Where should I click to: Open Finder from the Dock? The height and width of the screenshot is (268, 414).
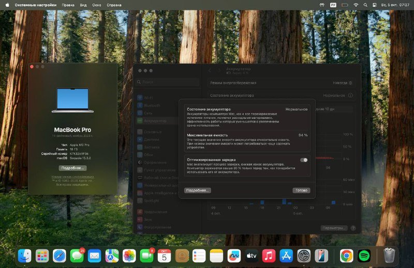pyautogui.click(x=24, y=255)
